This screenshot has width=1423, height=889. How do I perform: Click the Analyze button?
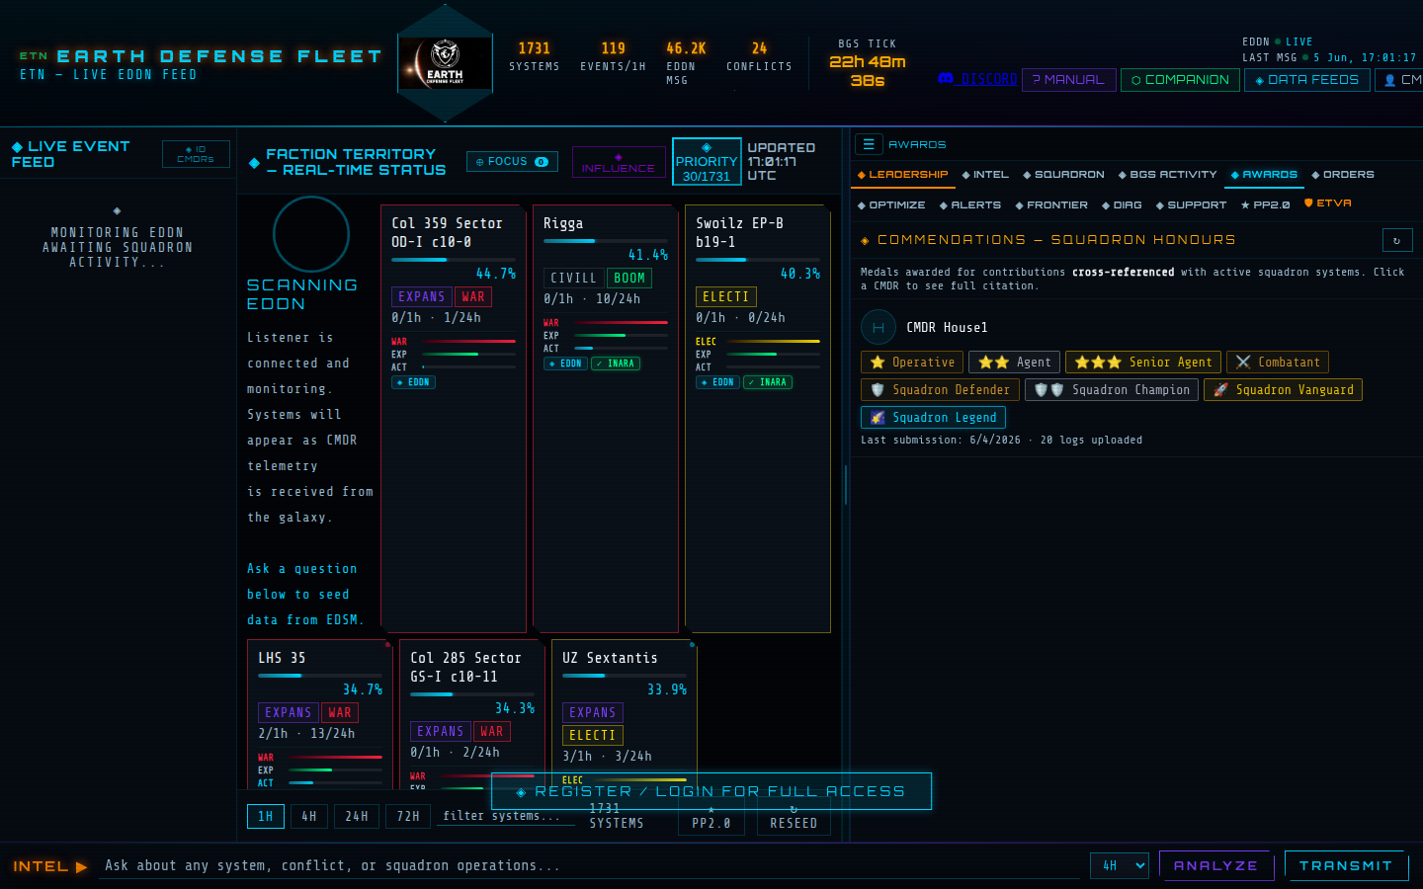[1216, 865]
